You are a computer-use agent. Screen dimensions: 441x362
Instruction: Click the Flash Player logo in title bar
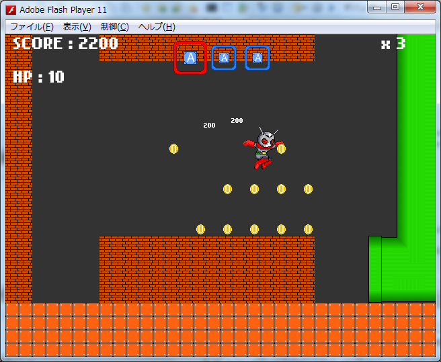pyautogui.click(x=11, y=10)
